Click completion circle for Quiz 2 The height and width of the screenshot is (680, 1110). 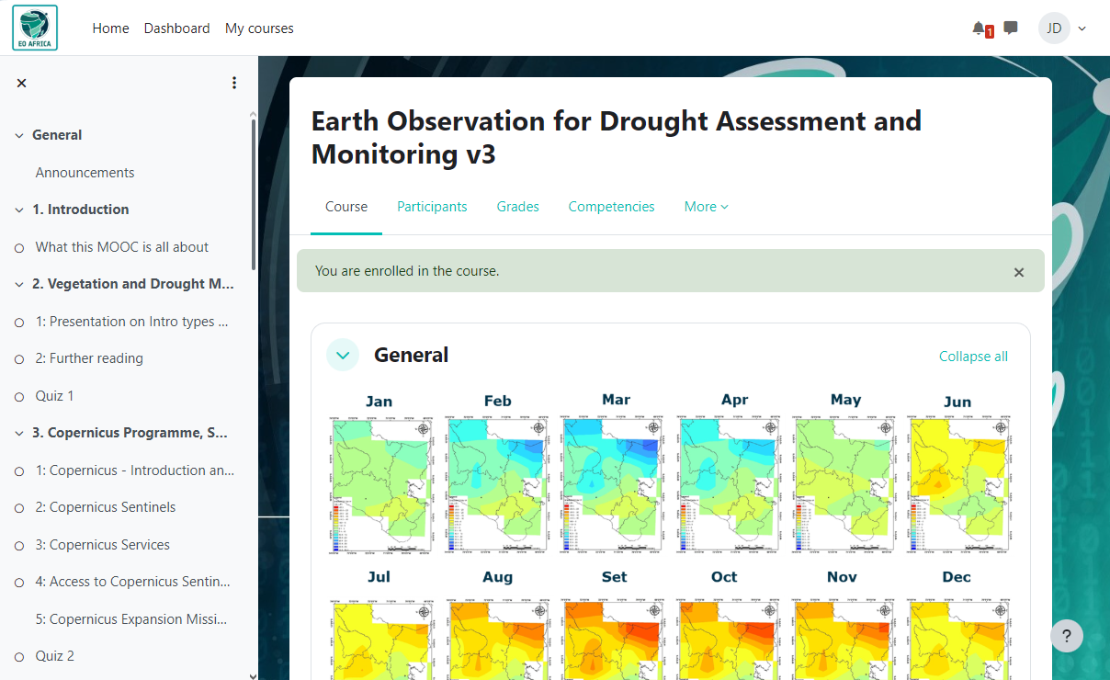pyautogui.click(x=19, y=657)
